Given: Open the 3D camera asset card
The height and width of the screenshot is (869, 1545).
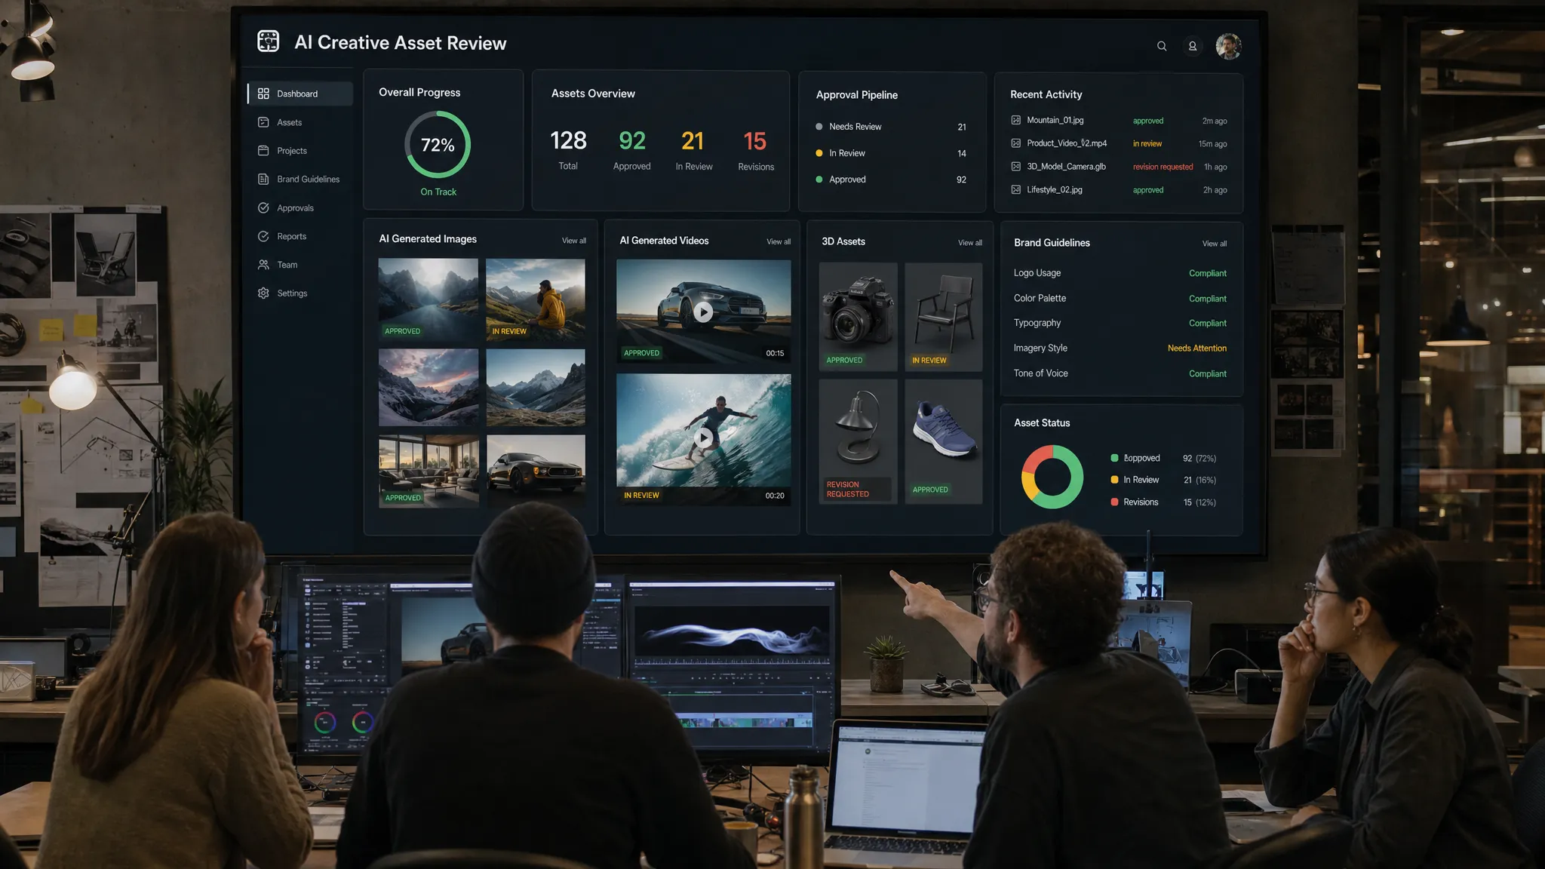Looking at the screenshot, I should coord(858,316).
